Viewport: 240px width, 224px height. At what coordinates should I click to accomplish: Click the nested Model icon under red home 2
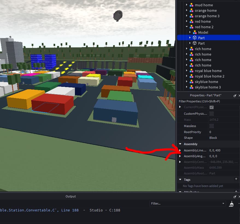pos(195,32)
